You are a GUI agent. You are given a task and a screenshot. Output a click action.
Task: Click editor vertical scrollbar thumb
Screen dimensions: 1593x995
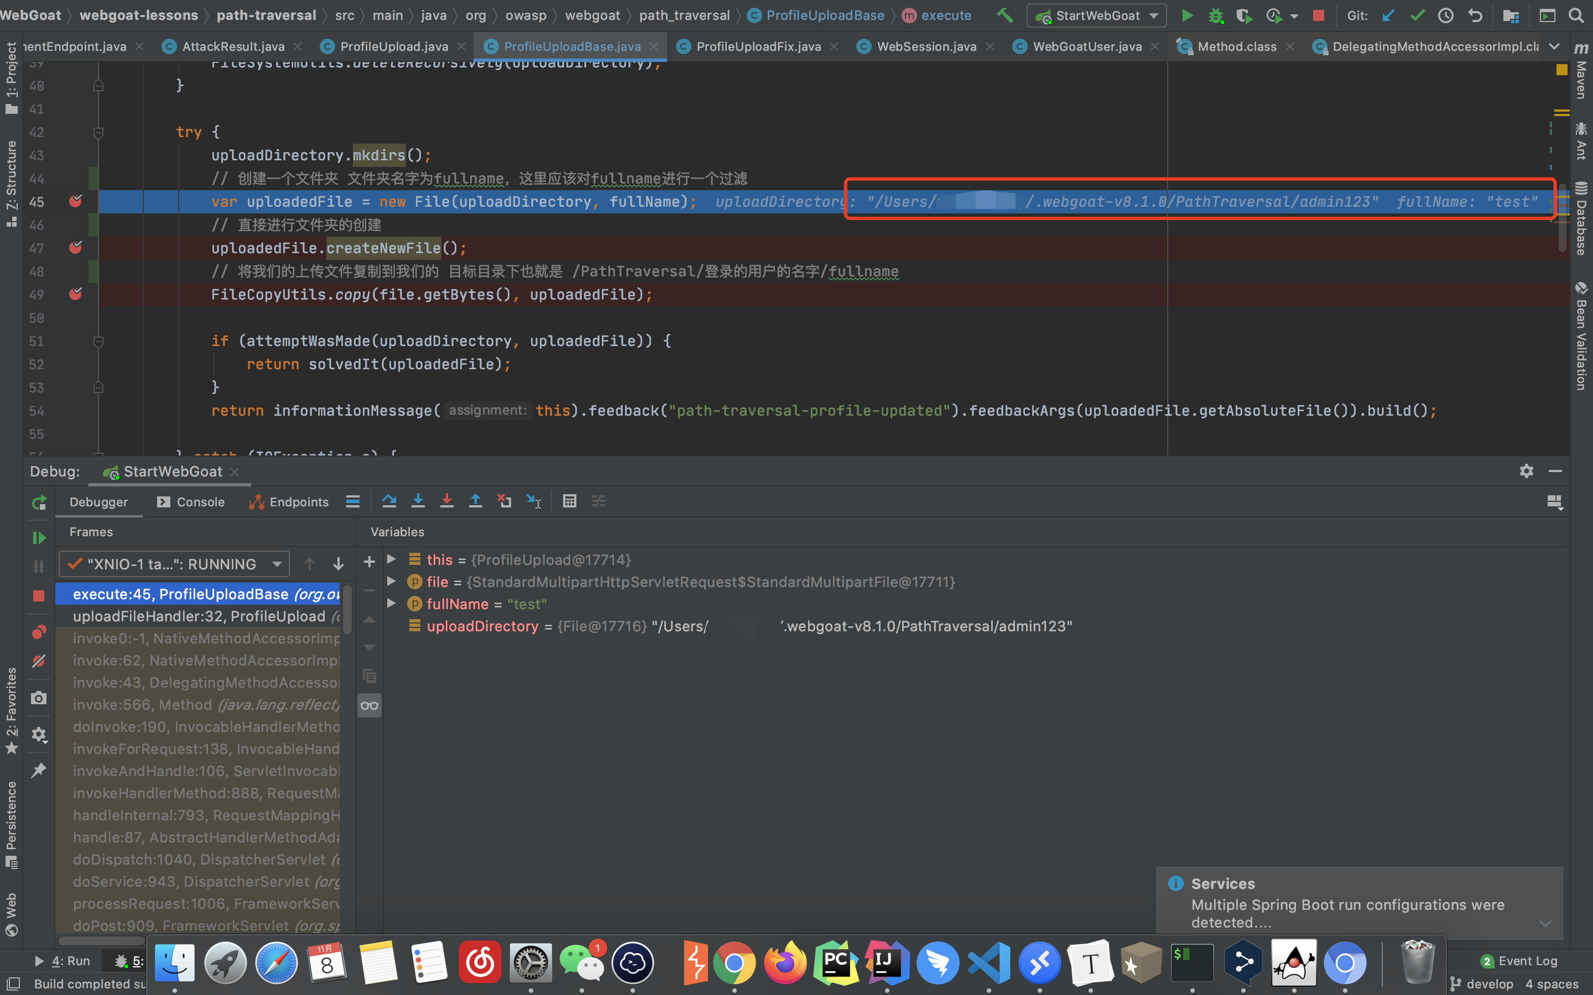point(1562,217)
